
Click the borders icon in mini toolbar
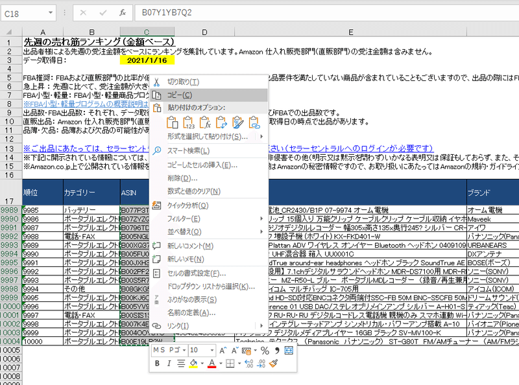coord(230,364)
